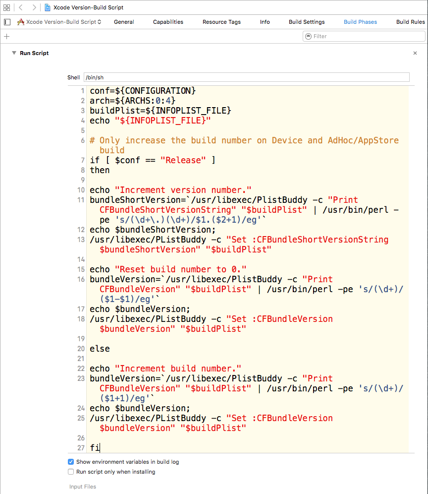The width and height of the screenshot is (428, 494).
Task: Click the 'else' keyword on line 20
Action: pos(100,349)
